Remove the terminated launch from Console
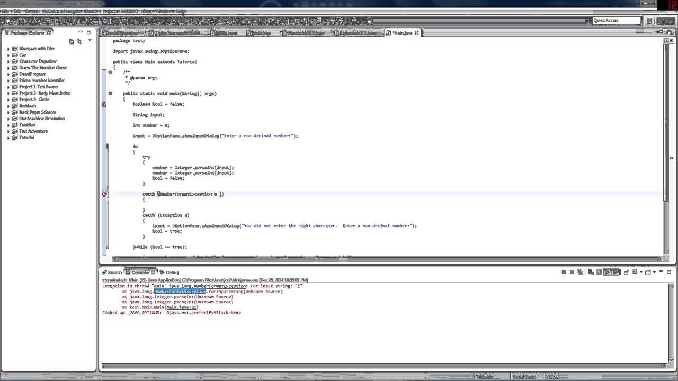 point(572,272)
